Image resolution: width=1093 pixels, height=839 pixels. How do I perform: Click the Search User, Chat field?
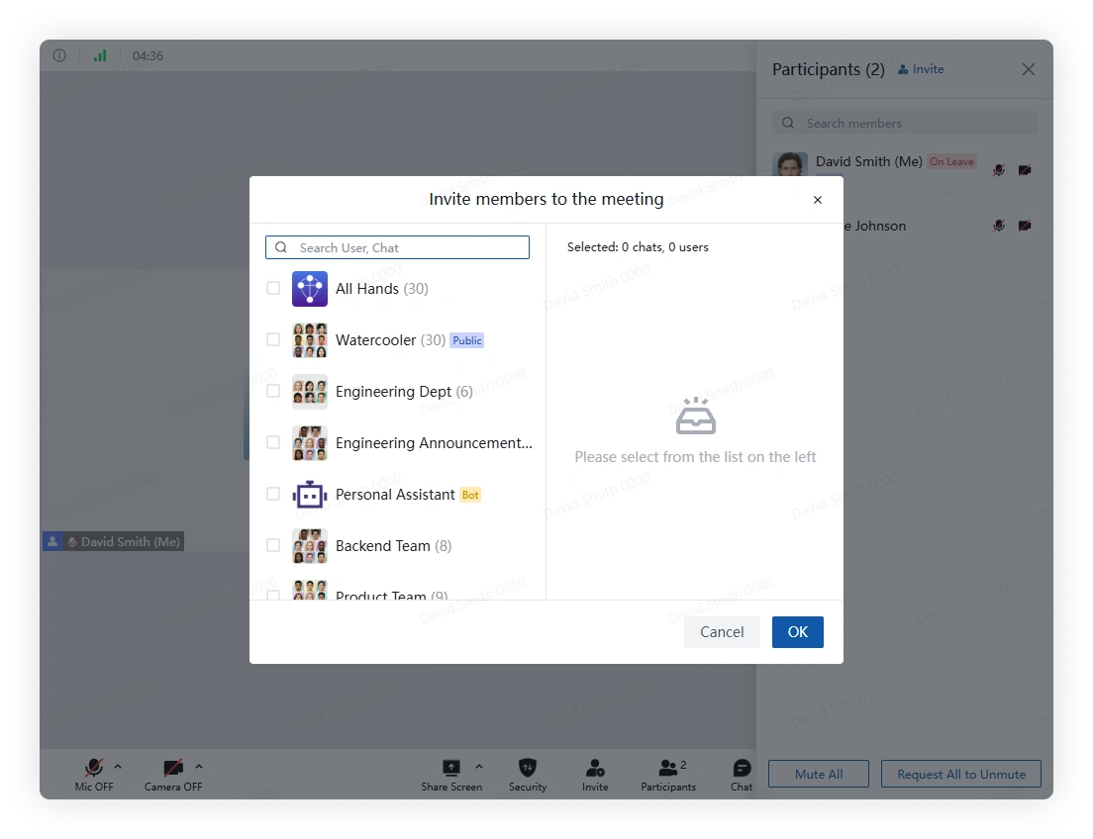pyautogui.click(x=397, y=247)
